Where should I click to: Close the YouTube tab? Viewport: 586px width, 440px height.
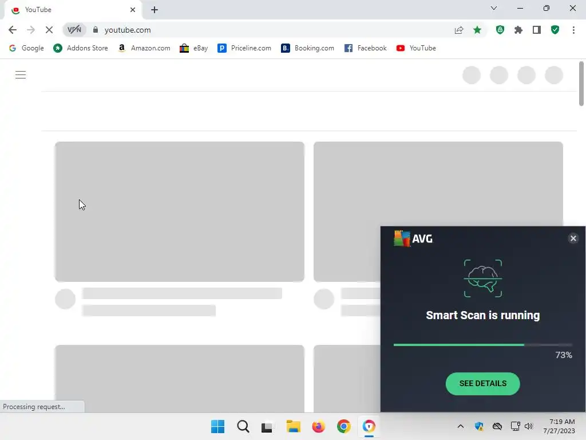(x=133, y=10)
